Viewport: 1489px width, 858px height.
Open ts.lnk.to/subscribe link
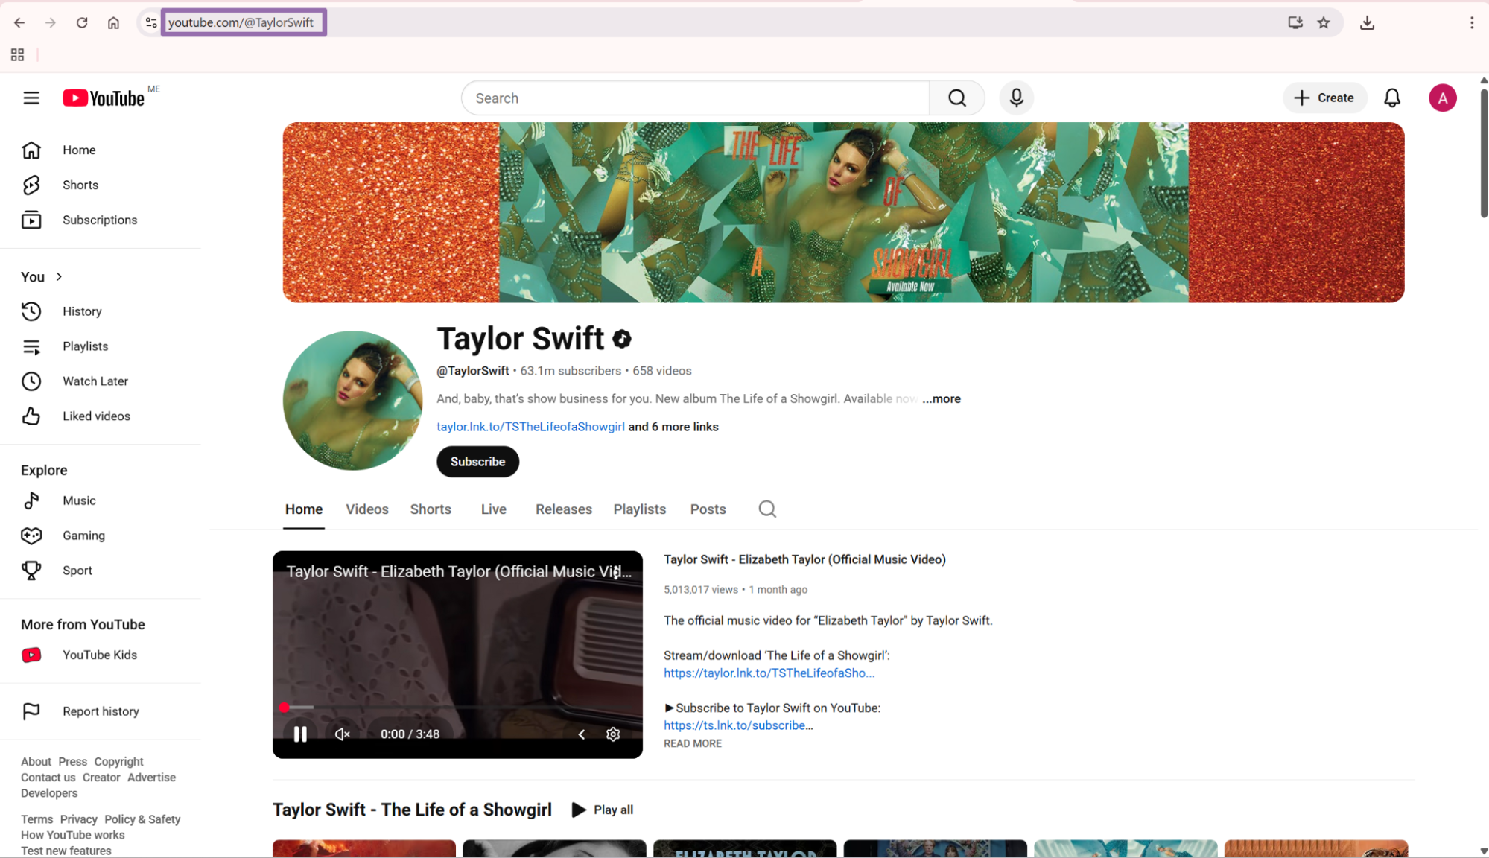point(737,726)
